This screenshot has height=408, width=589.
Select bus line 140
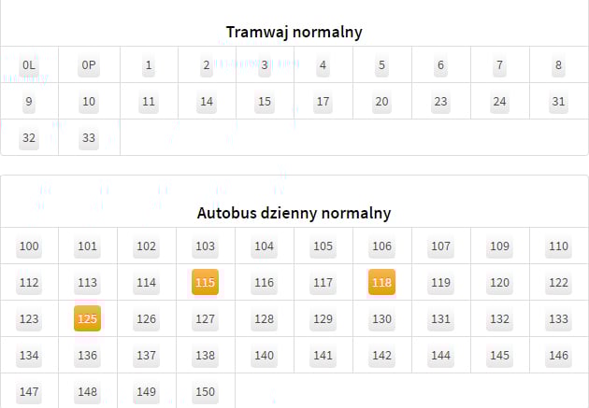pyautogui.click(x=264, y=356)
